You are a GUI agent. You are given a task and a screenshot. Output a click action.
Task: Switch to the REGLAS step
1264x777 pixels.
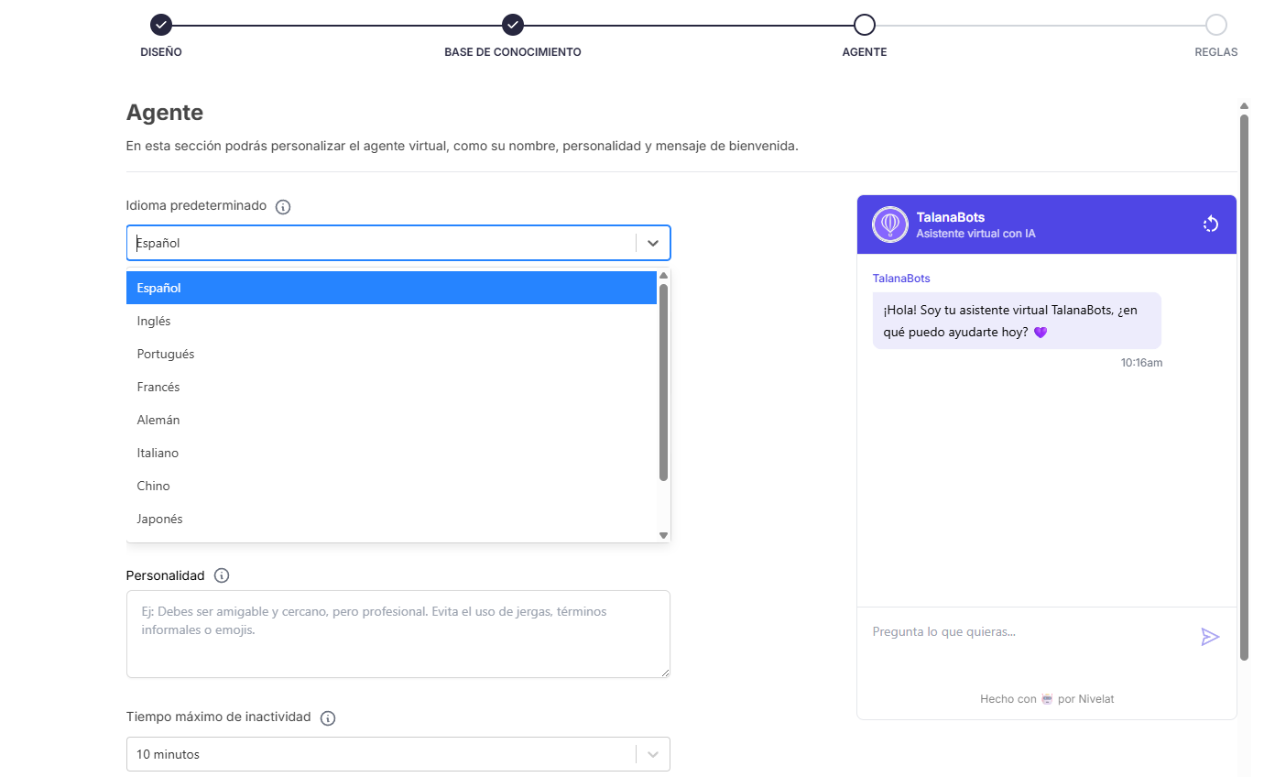1215,52
